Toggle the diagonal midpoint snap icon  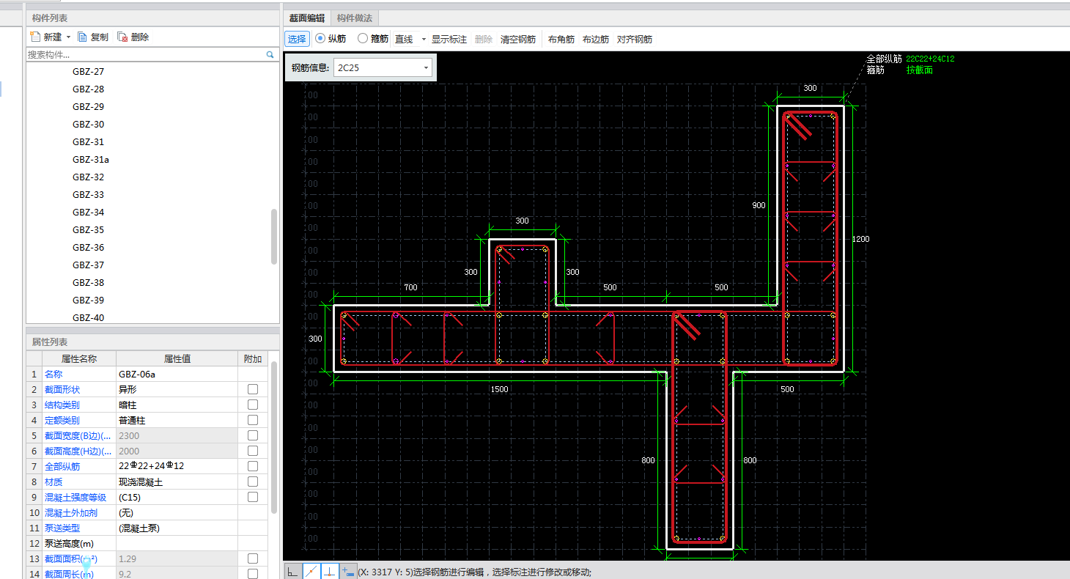click(311, 572)
